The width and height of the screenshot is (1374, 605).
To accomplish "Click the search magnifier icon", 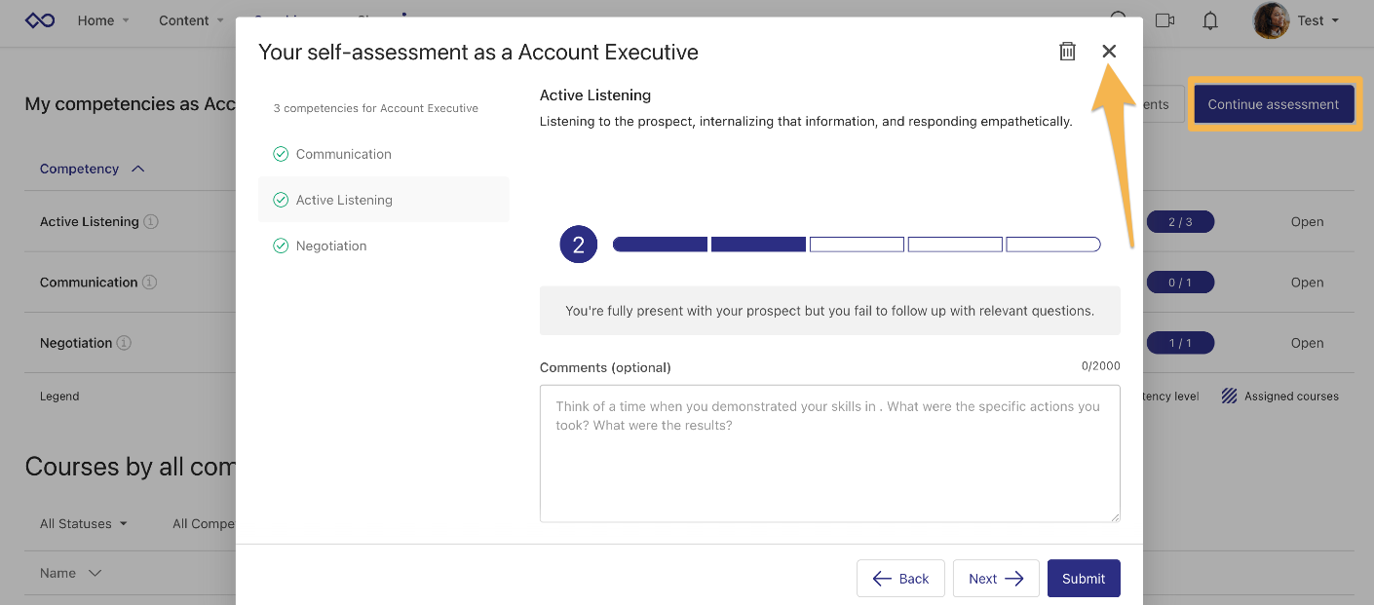I will coord(1119,19).
